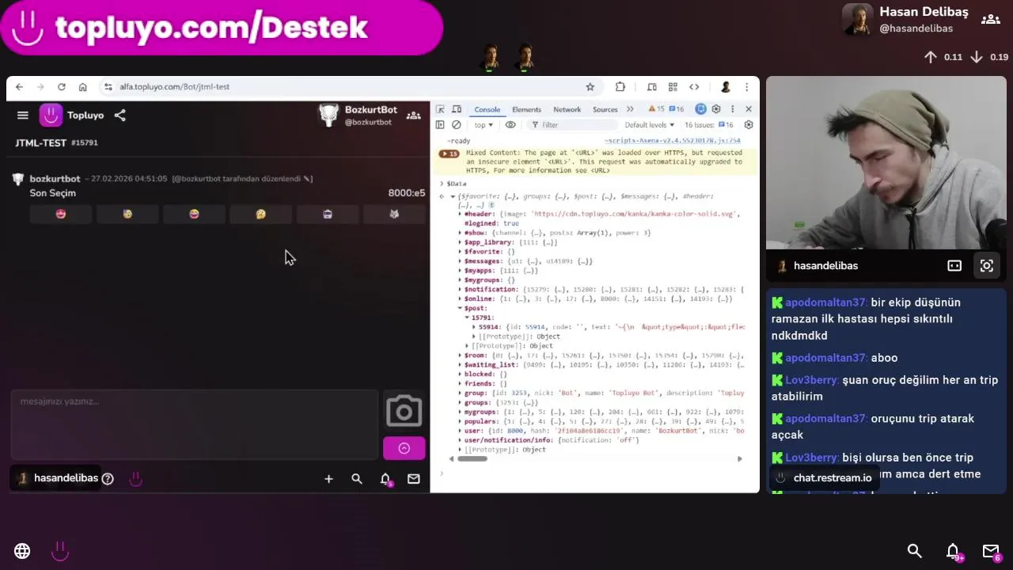Reload the page with refresh icon
Viewport: 1013px width, 570px height.
click(x=61, y=87)
